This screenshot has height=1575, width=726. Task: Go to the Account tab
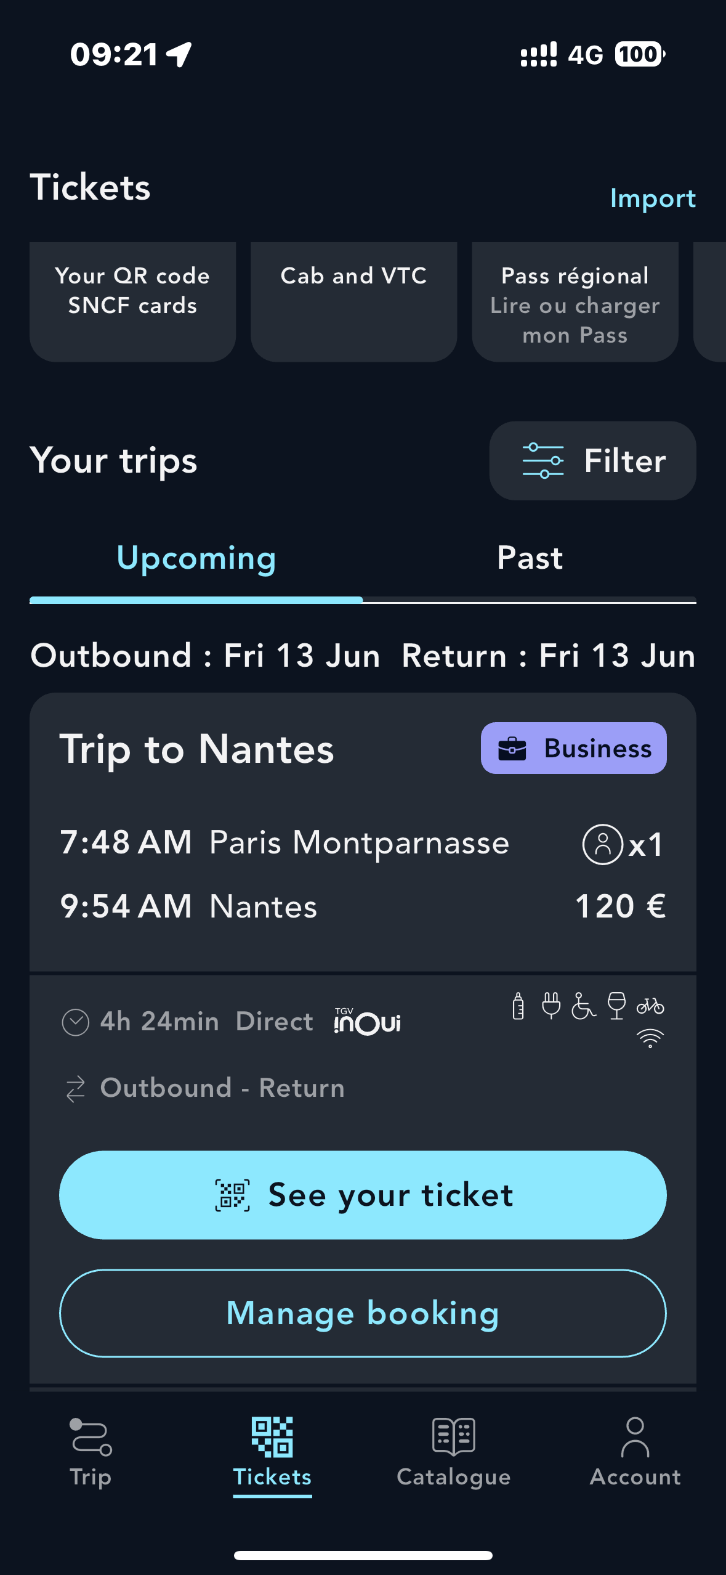click(x=635, y=1452)
